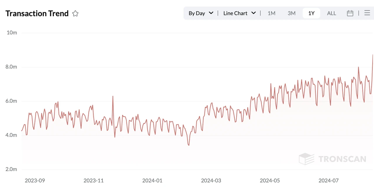This screenshot has height=187, width=374.
Task: Click the 10m y-axis label
Action: coord(12,32)
